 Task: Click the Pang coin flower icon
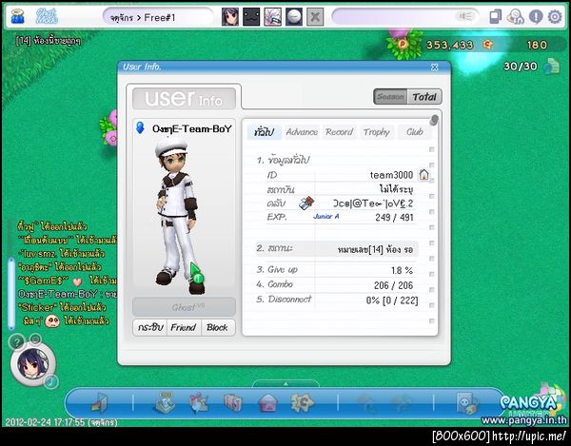point(404,45)
